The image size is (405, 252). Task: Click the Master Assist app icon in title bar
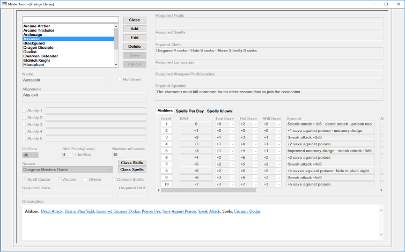[4, 4]
